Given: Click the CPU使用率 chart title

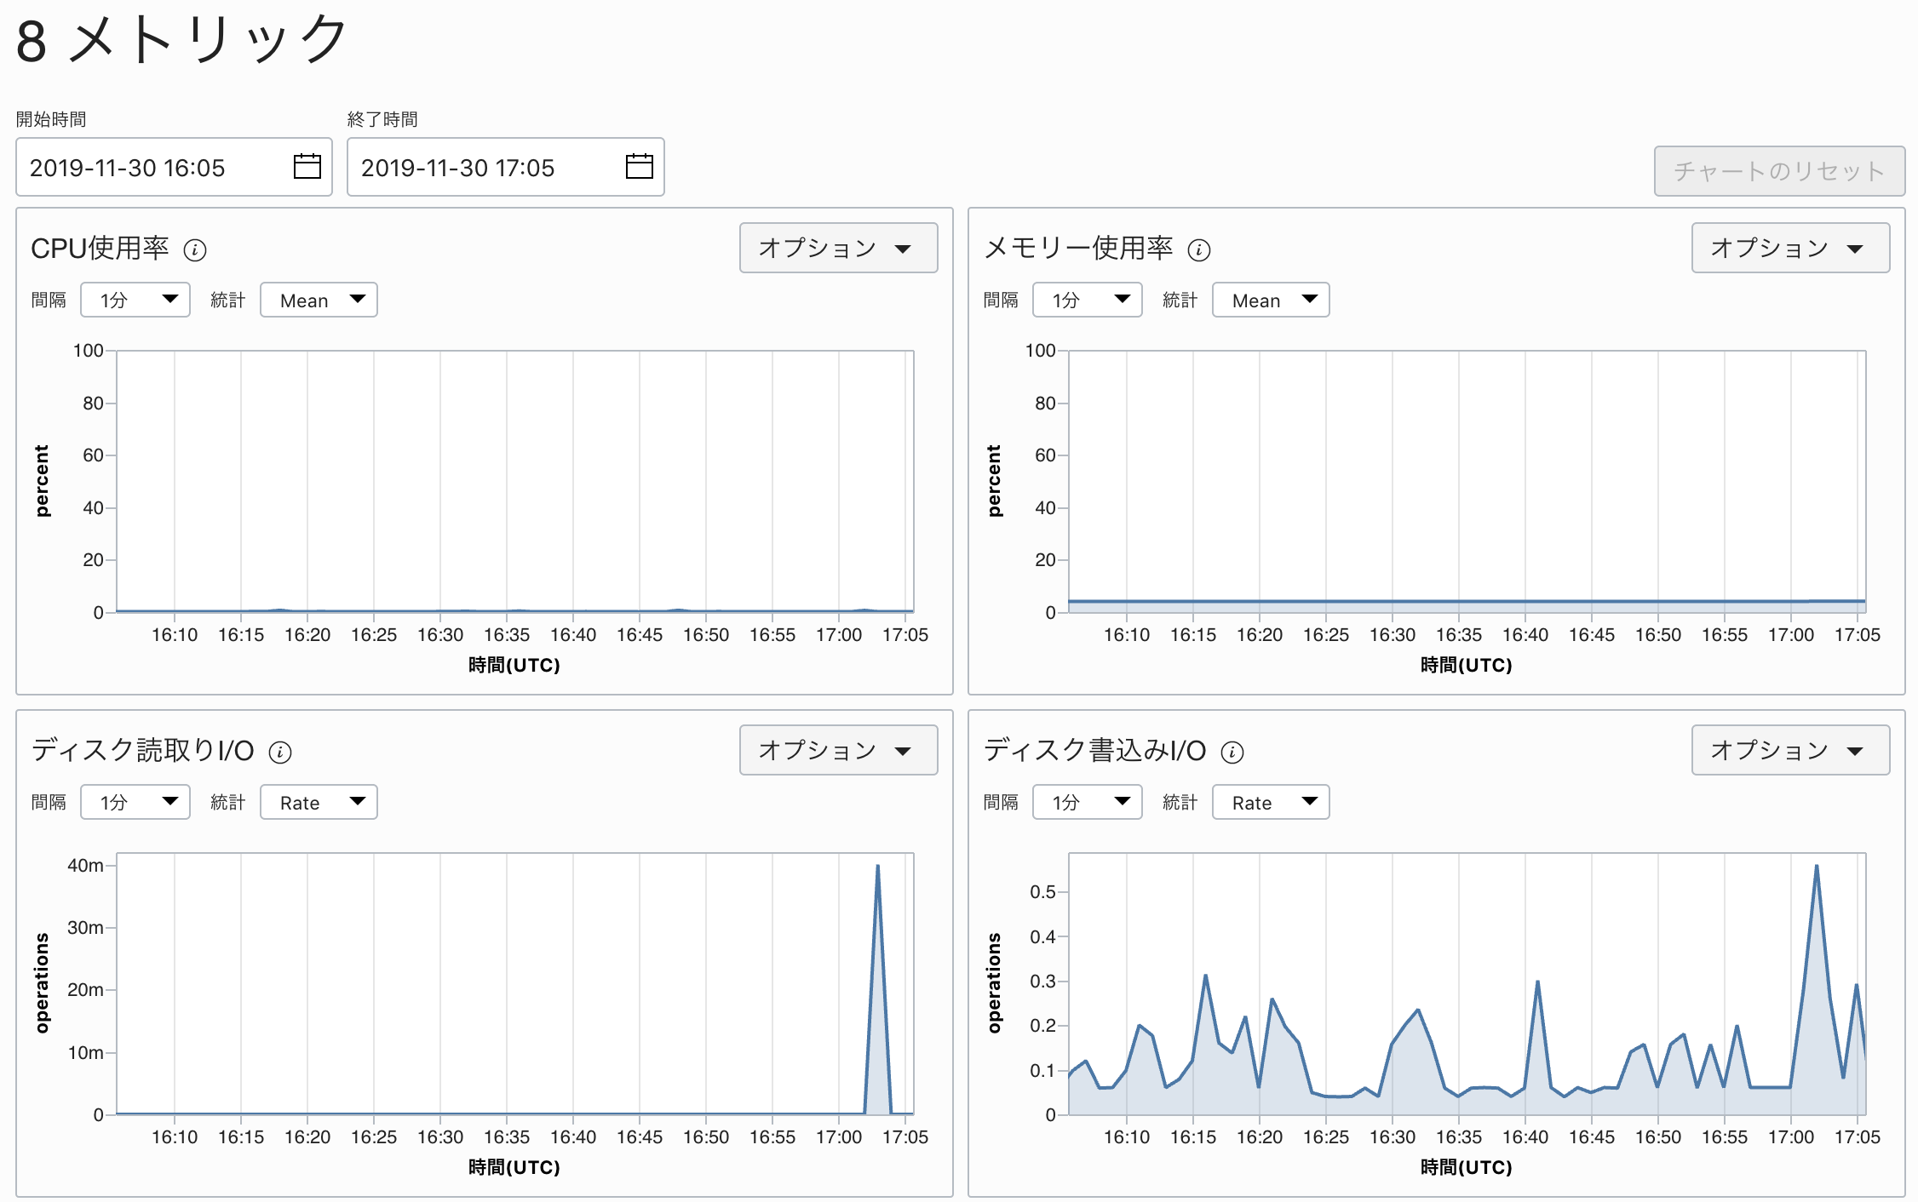Looking at the screenshot, I should [x=100, y=249].
